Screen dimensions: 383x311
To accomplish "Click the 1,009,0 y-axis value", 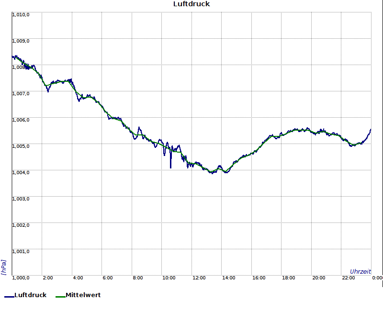I will 21,41.
